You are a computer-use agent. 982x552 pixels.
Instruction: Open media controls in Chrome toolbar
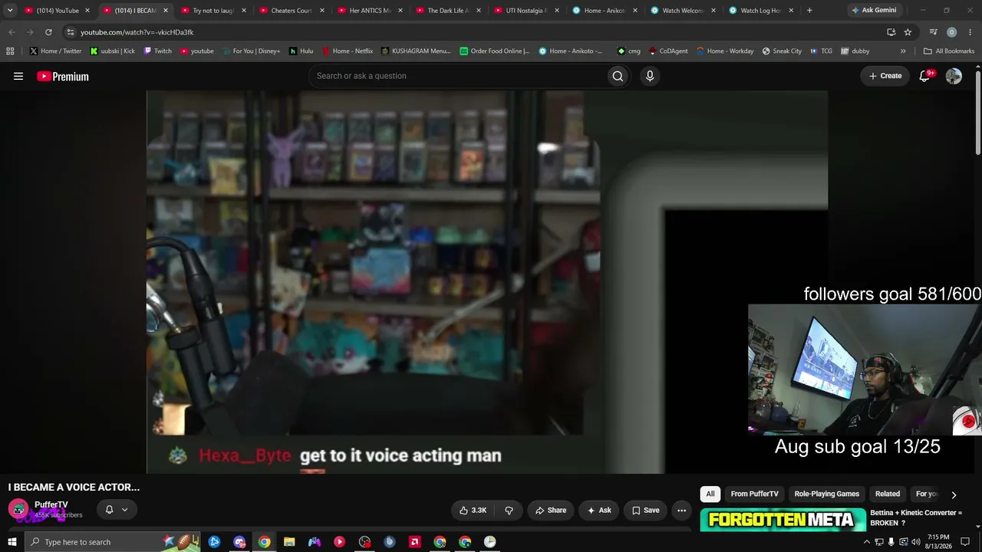[x=933, y=32]
